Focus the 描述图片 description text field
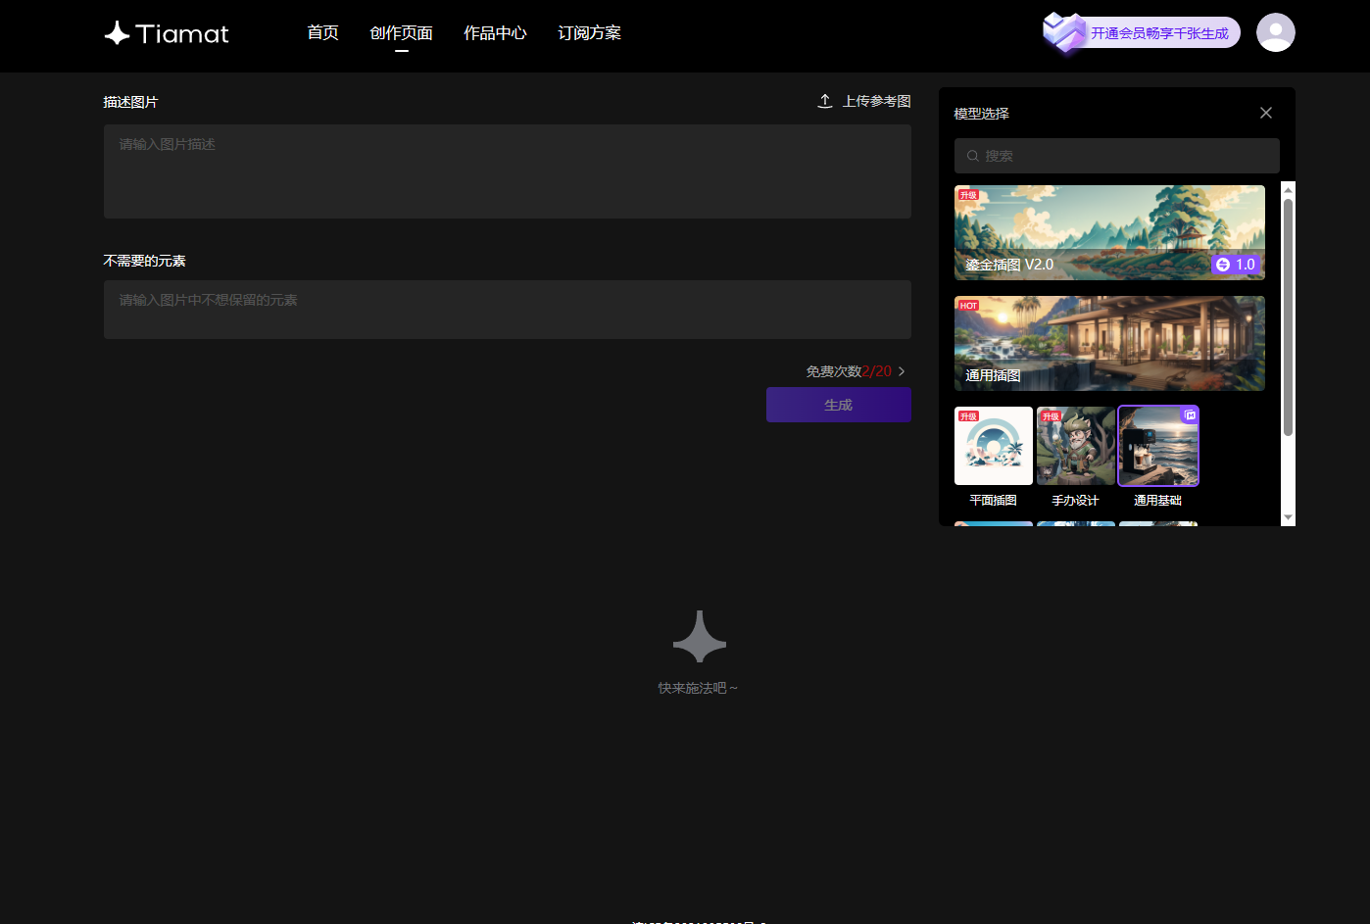This screenshot has width=1370, height=924. click(507, 171)
